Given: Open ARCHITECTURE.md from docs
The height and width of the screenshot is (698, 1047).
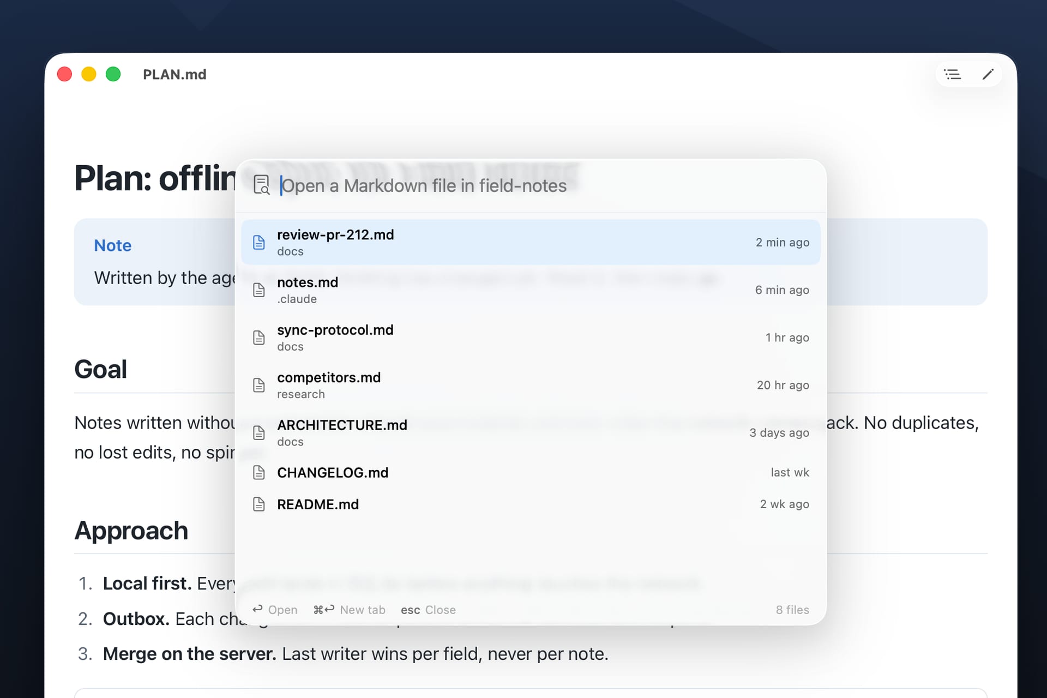Looking at the screenshot, I should [531, 432].
